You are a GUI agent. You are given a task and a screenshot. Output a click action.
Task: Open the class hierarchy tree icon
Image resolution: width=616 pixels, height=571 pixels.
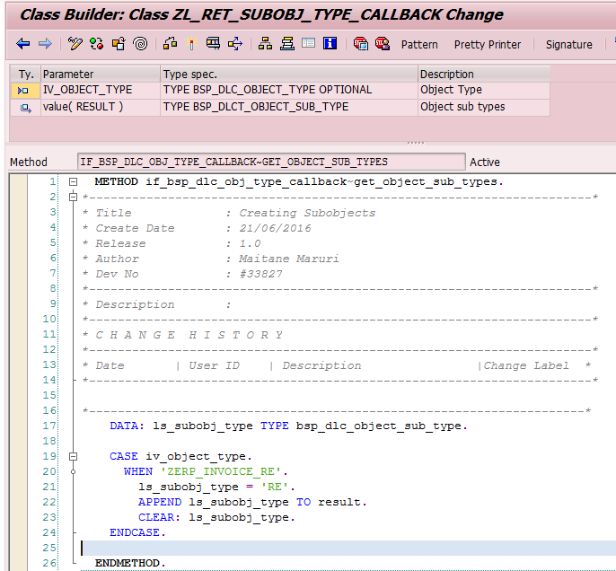pyautogui.click(x=265, y=44)
